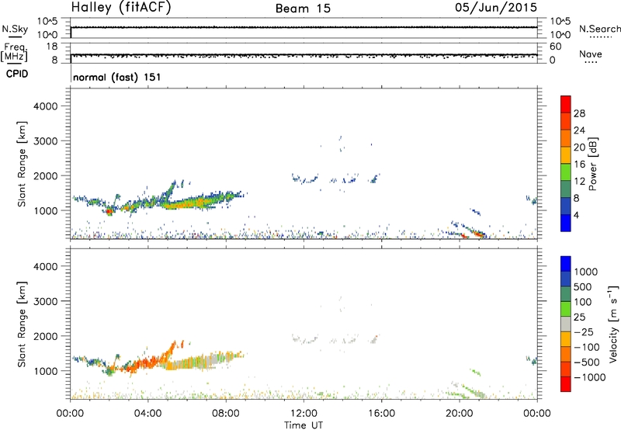Click the red top segment of Power colorbar
The image size is (621, 430).
[566, 104]
